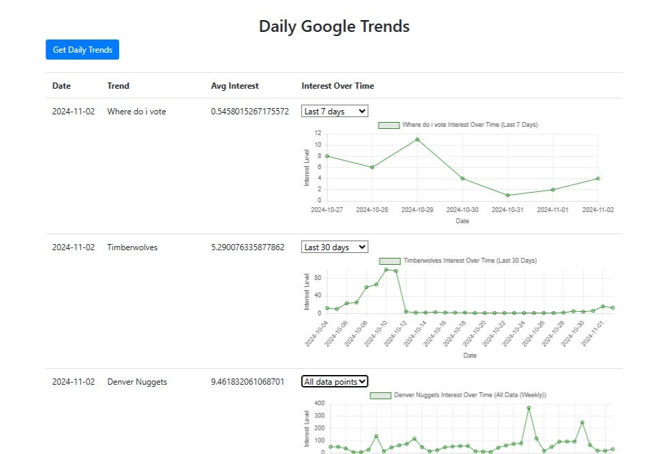Select the 2024-11-02 point in vote chart
This screenshot has width=661, height=454.
click(x=598, y=179)
